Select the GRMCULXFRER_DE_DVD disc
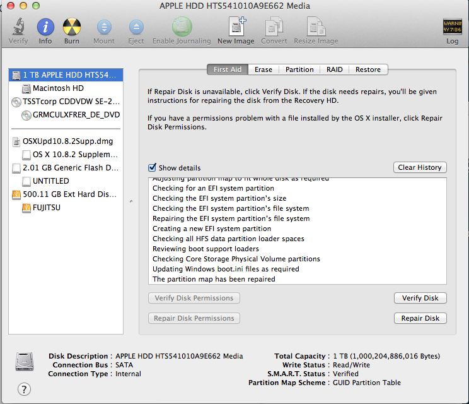469x404 pixels. pos(66,115)
